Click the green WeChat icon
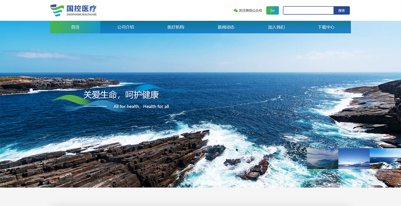The image size is (401, 206). click(x=236, y=11)
